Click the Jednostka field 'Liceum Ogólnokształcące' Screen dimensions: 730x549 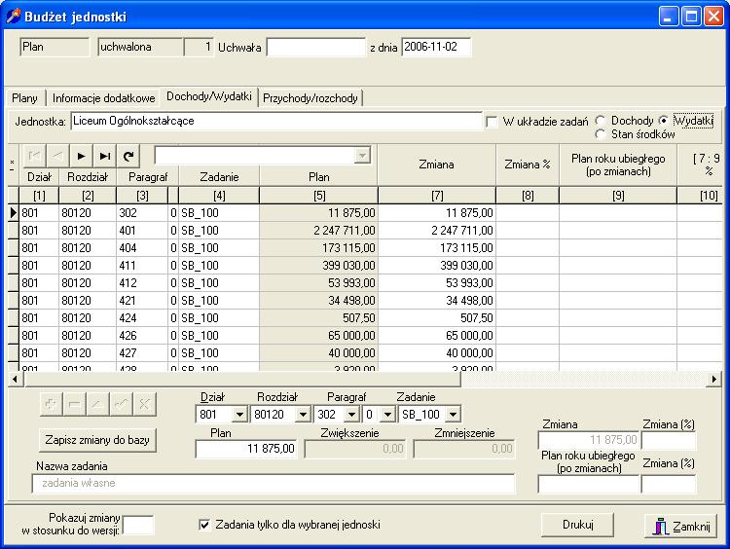coord(276,121)
